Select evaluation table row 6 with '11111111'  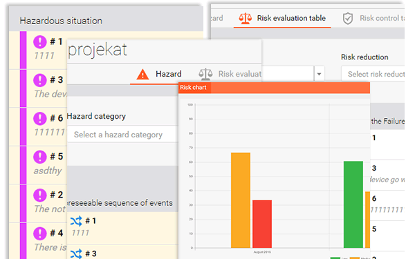tap(387, 205)
